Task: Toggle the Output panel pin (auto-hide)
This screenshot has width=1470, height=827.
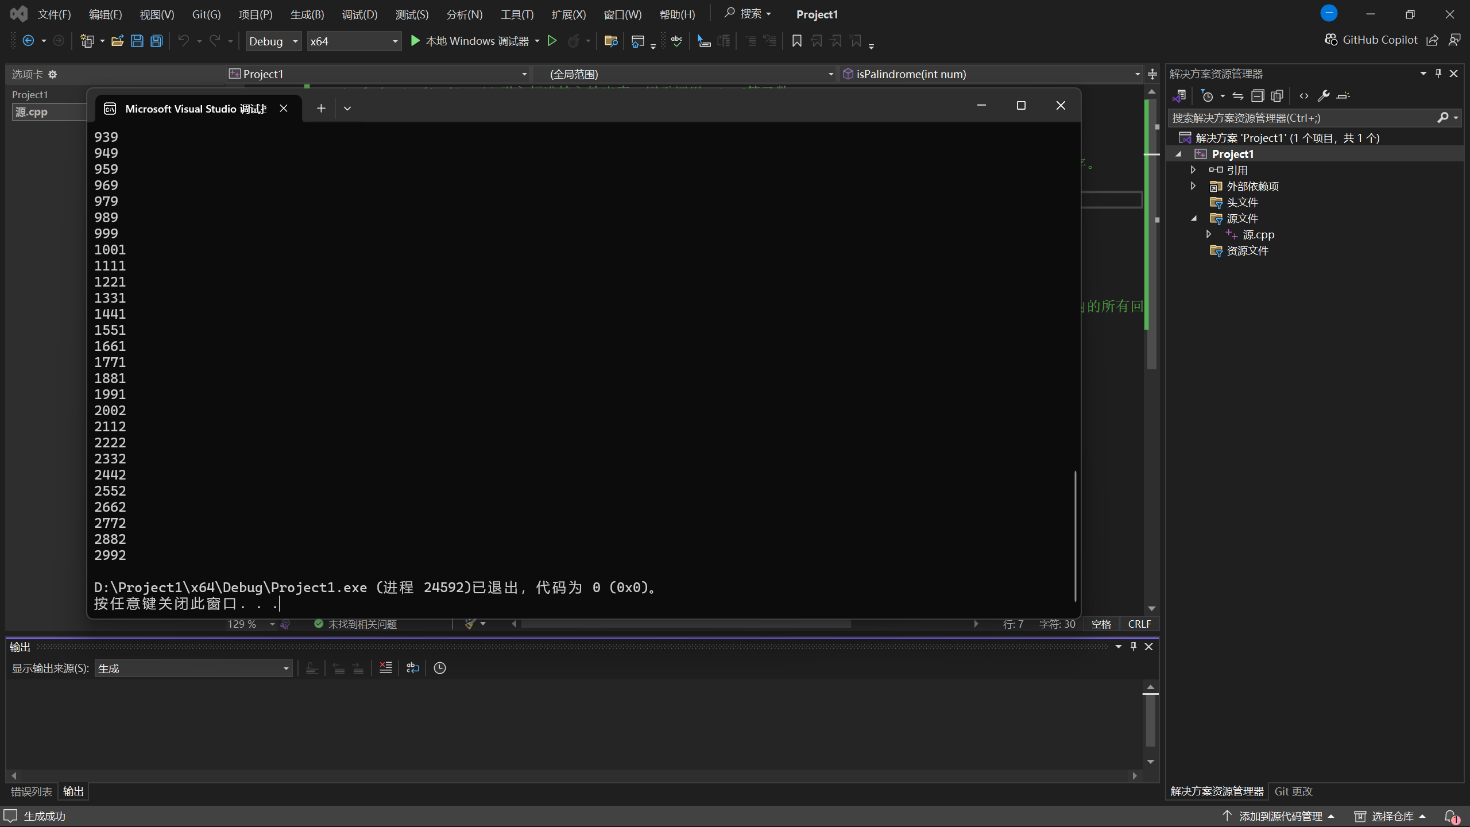Action: tap(1134, 647)
